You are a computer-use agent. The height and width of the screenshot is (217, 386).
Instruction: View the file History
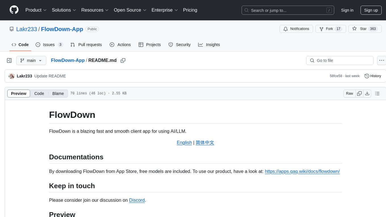(x=373, y=76)
